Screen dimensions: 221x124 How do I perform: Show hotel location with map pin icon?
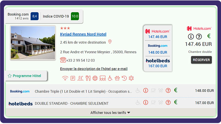point(110,42)
